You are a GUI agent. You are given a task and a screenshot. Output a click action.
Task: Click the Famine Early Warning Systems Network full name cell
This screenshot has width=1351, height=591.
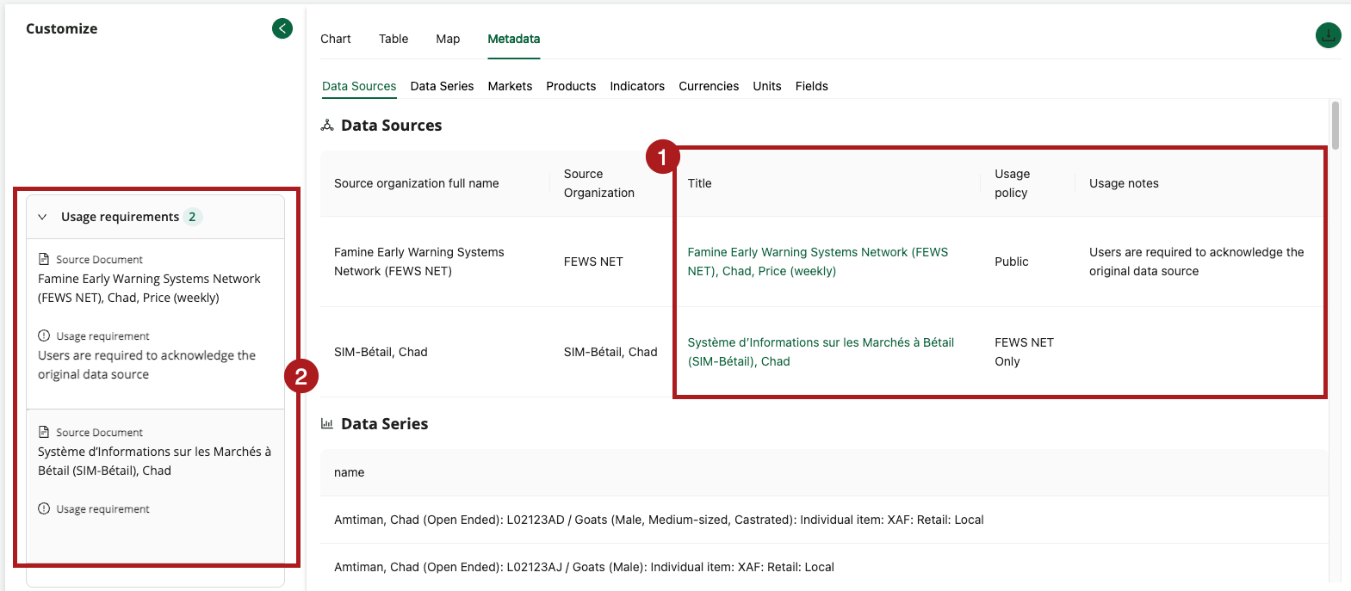(x=419, y=262)
